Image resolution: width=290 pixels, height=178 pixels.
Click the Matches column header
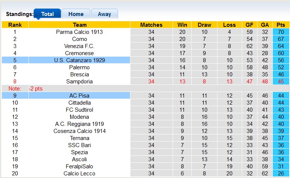coord(151,25)
